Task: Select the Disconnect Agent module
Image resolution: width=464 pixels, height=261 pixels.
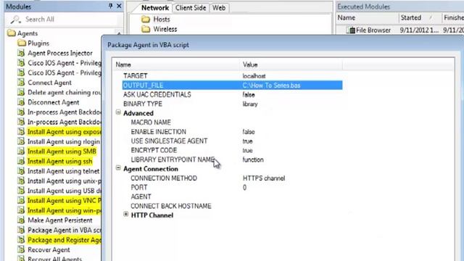Action: pos(53,102)
